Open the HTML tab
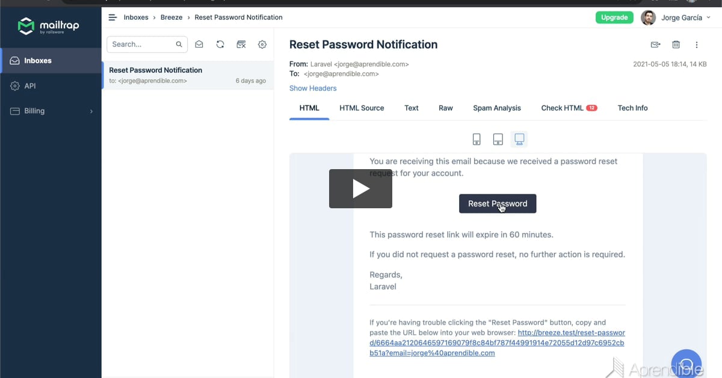 point(309,108)
